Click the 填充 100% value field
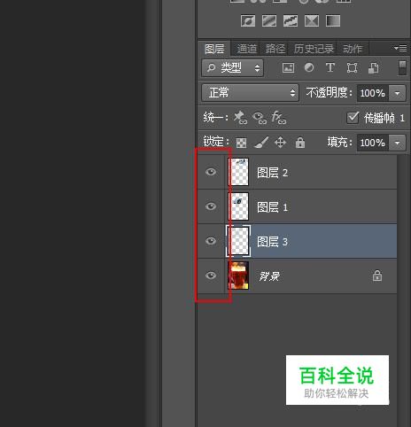The width and height of the screenshot is (411, 427). click(x=373, y=143)
